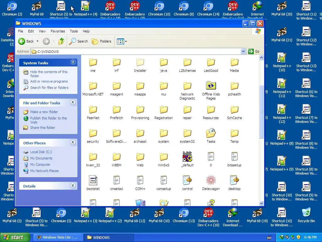The height and width of the screenshot is (242, 322).
Task: Select the bootstat file icon
Action: [93, 180]
